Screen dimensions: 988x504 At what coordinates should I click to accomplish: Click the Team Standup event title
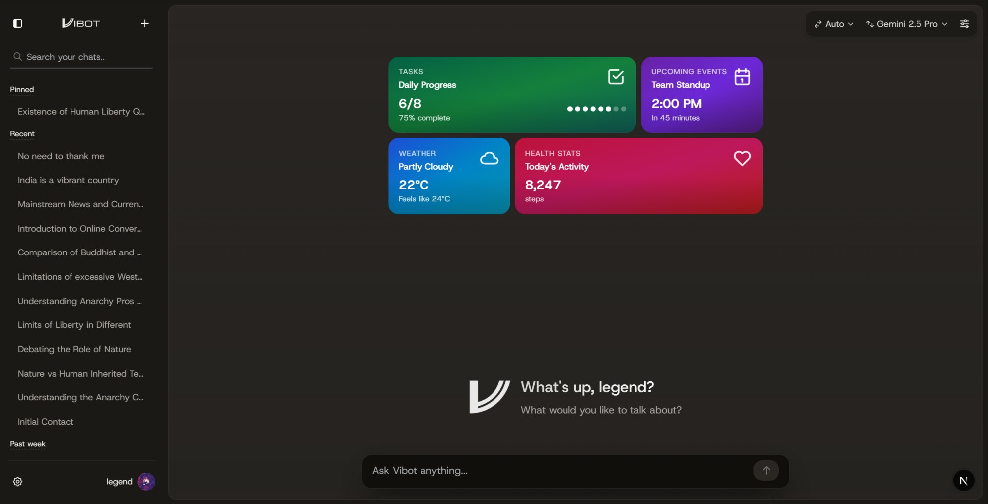681,85
